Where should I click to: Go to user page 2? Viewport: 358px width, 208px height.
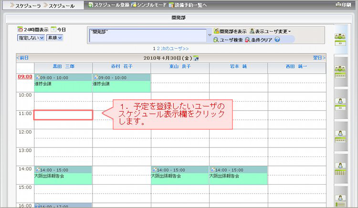(x=158, y=49)
